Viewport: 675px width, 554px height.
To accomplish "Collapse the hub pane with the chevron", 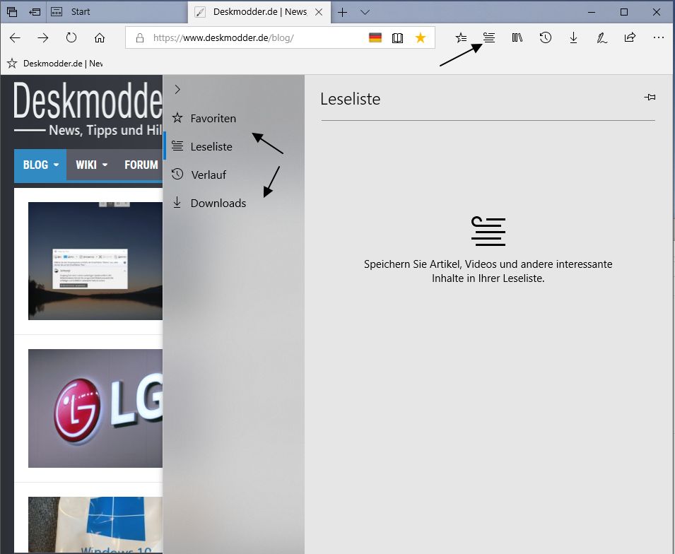I will [177, 90].
